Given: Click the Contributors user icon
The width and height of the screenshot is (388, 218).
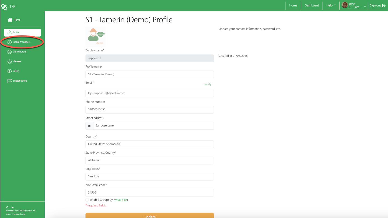Looking at the screenshot, I should point(10,52).
